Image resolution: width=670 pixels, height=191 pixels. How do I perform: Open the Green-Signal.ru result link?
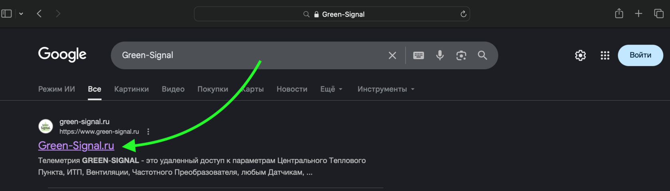[x=76, y=146]
